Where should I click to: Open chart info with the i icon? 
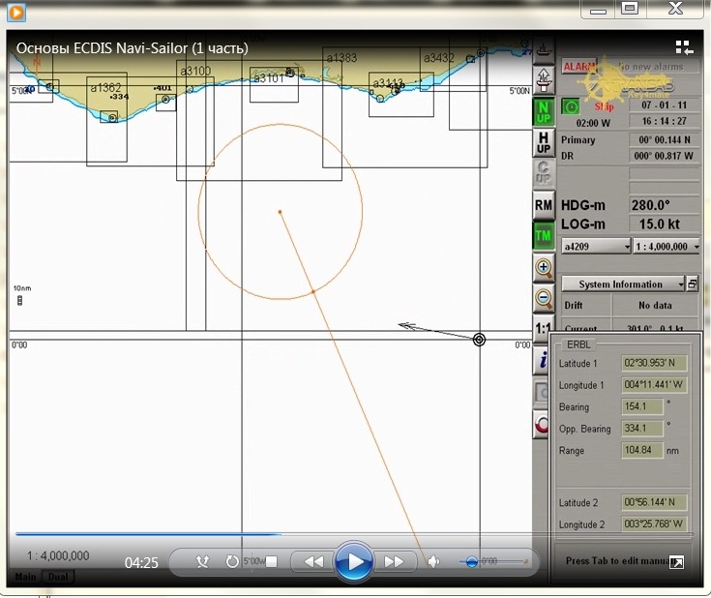[542, 362]
